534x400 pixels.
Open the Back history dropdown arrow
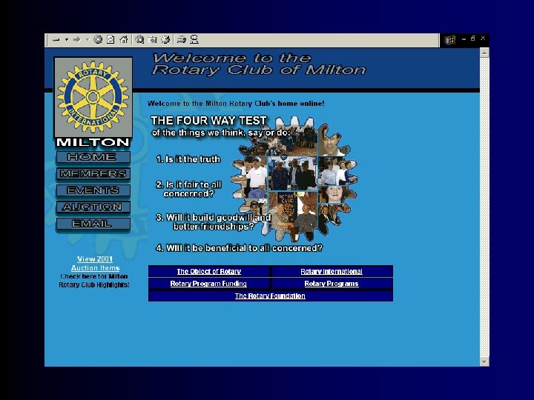67,40
